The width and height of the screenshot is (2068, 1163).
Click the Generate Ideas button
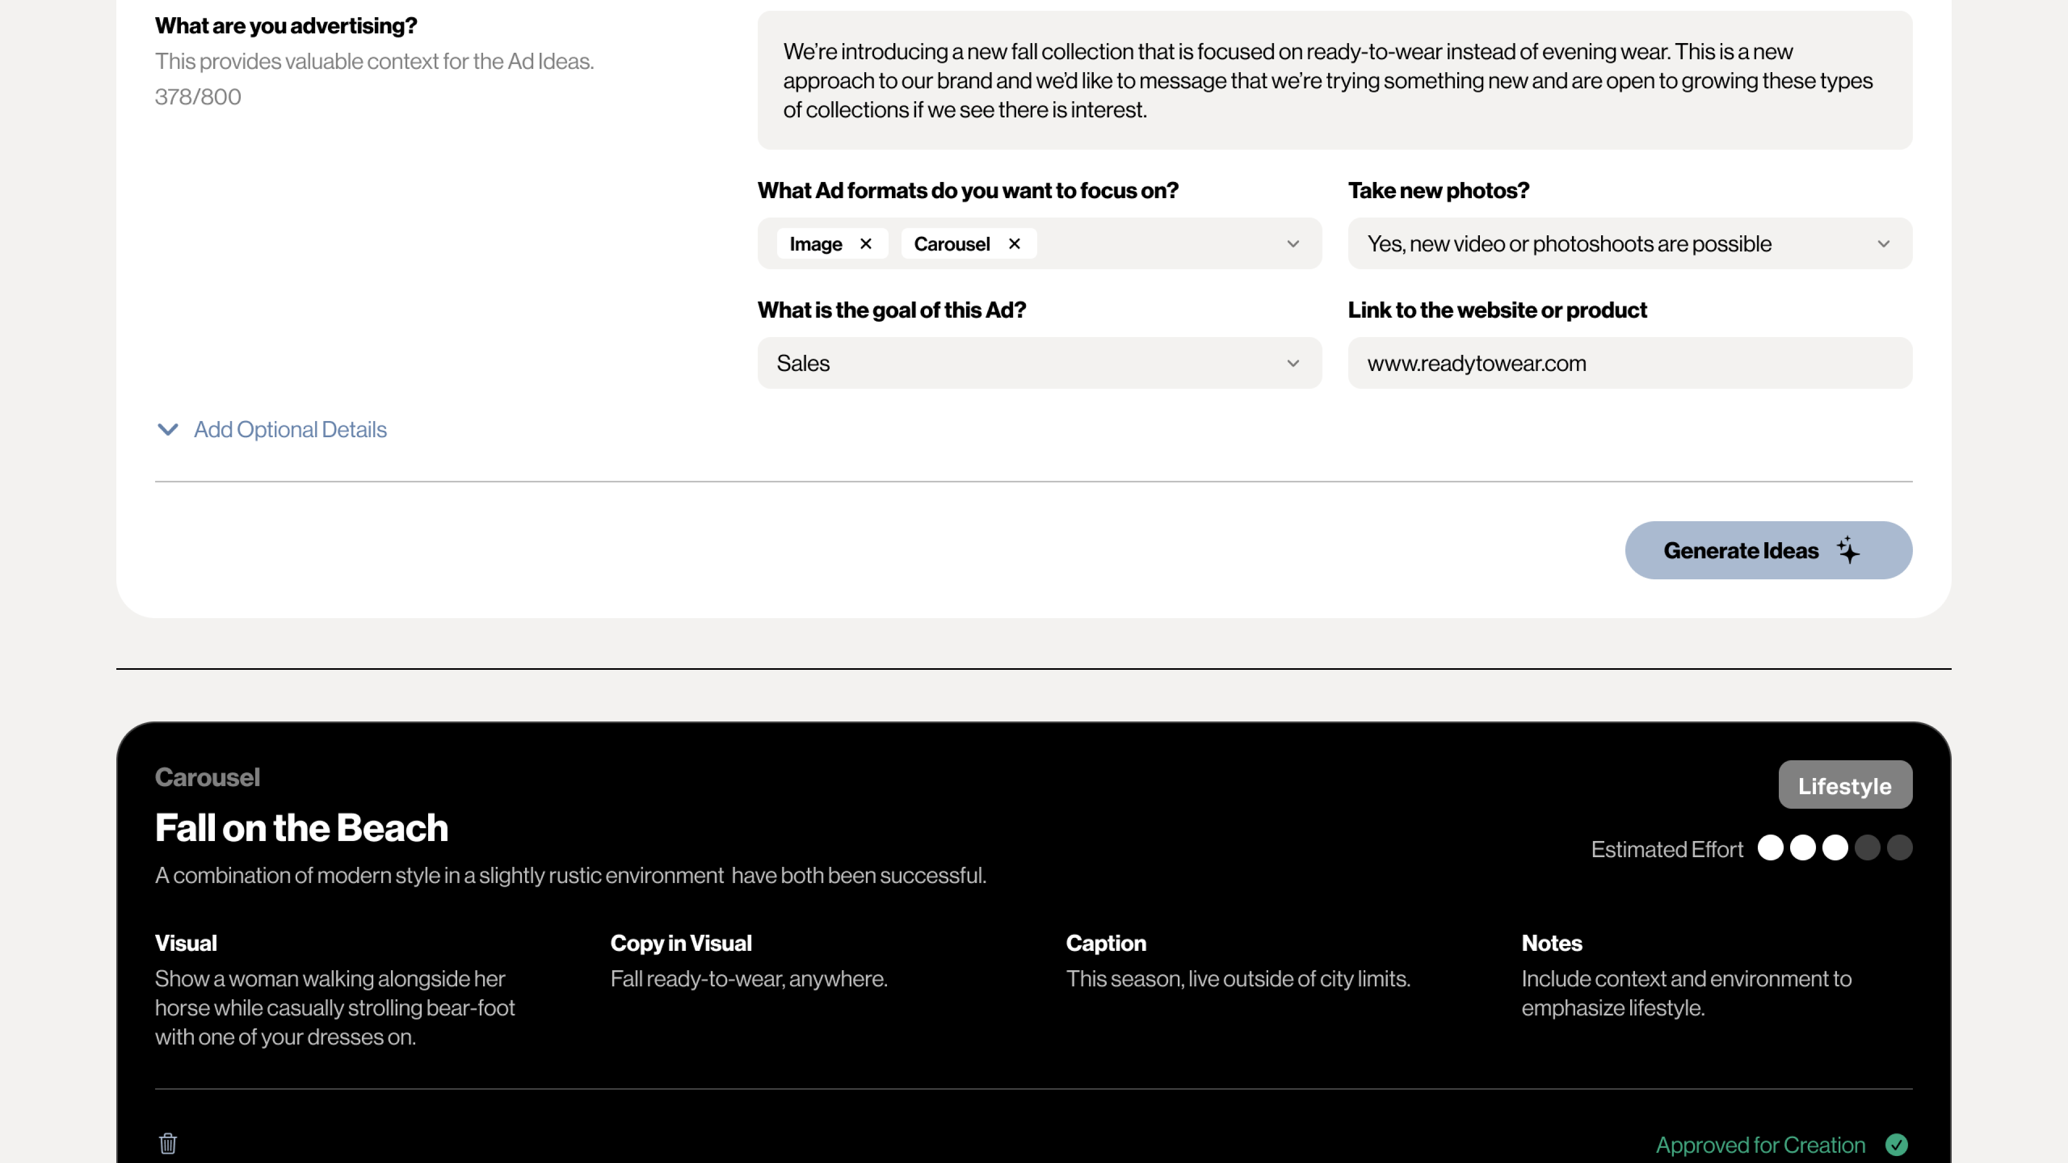pyautogui.click(x=1769, y=551)
